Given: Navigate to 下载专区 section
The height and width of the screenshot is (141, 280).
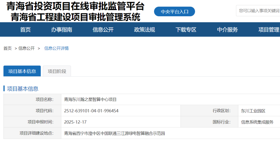Looking at the screenshot, I should tap(186, 30).
